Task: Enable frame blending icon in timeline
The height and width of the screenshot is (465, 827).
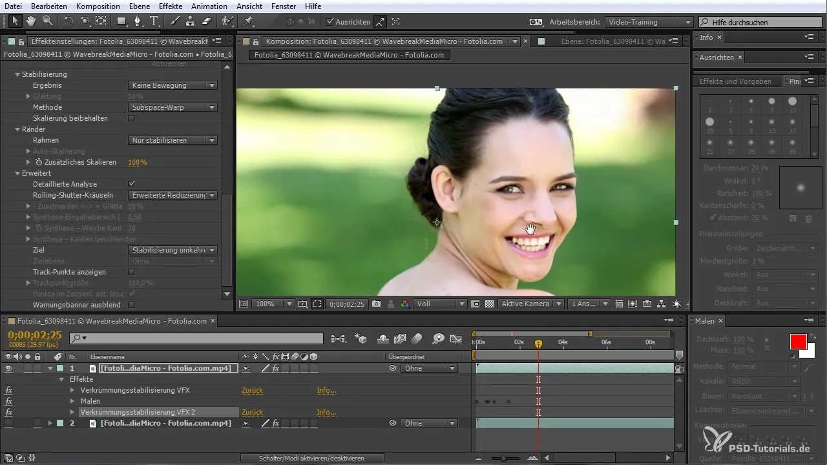Action: pos(399,338)
